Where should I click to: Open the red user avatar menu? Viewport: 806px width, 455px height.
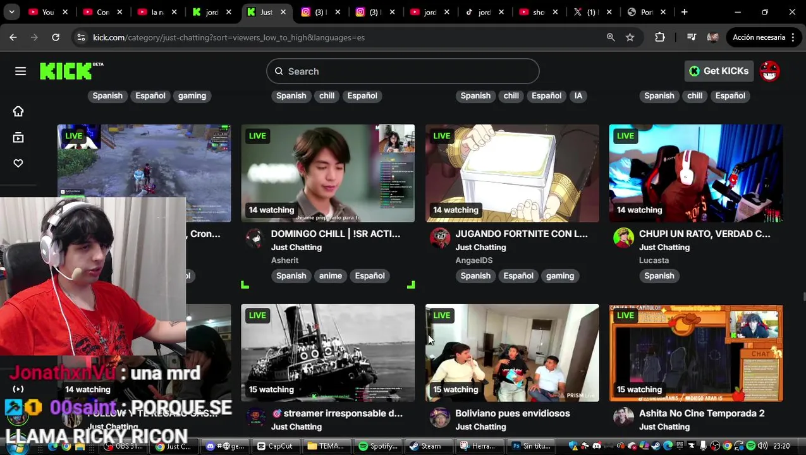[x=769, y=71]
